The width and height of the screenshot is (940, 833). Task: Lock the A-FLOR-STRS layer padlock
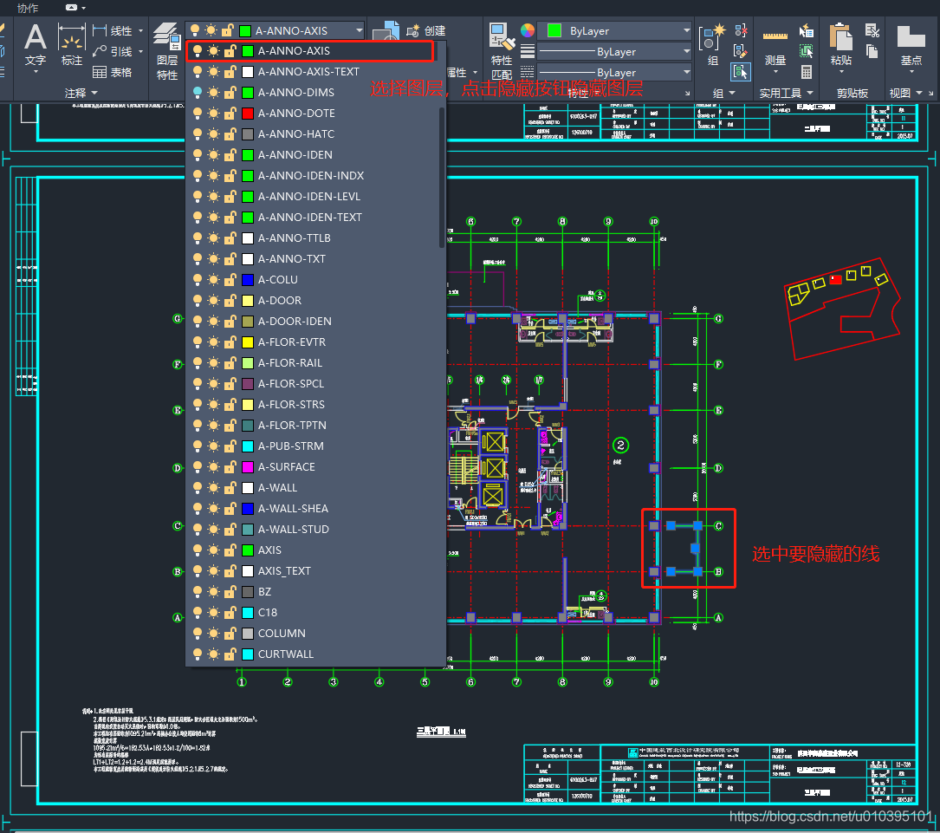point(230,404)
